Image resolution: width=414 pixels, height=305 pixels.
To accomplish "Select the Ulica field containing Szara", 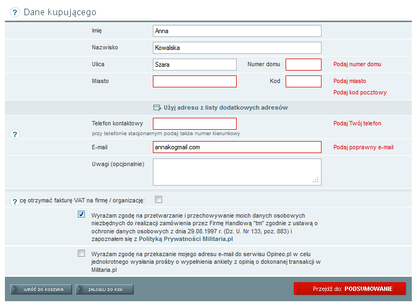I will click(x=194, y=65).
